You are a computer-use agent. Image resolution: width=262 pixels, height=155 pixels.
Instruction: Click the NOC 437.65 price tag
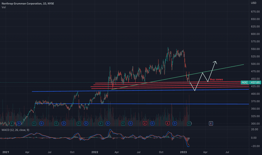pyautogui.click(x=251, y=83)
